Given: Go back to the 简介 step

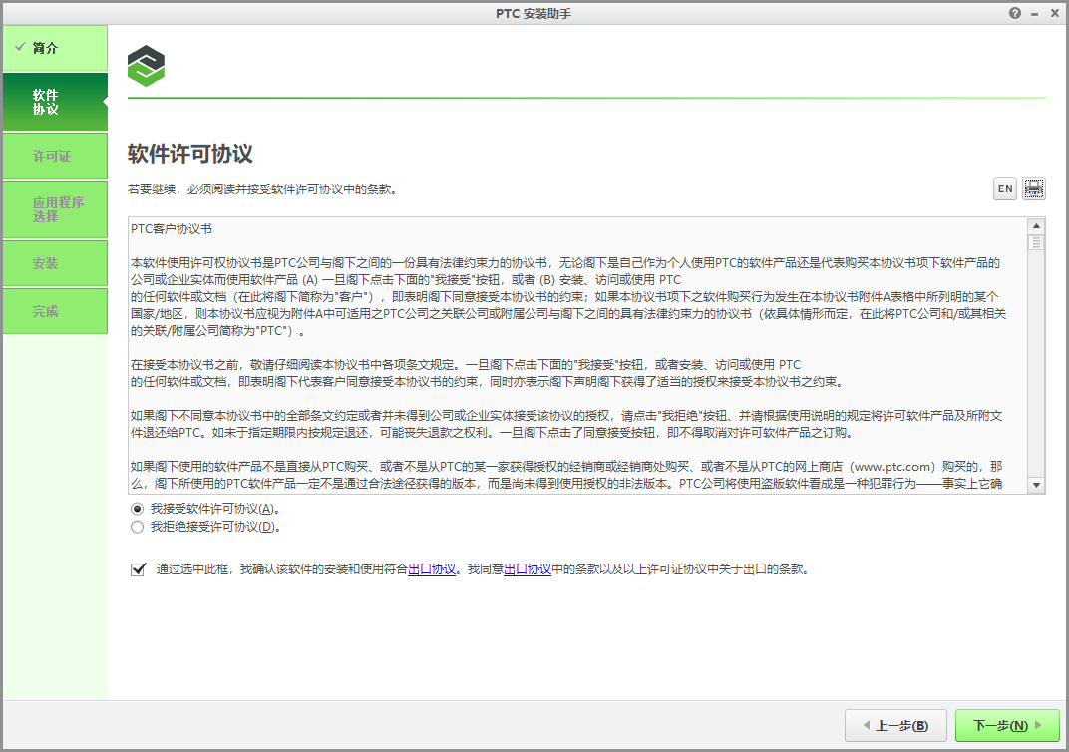Looking at the screenshot, I should [x=55, y=47].
